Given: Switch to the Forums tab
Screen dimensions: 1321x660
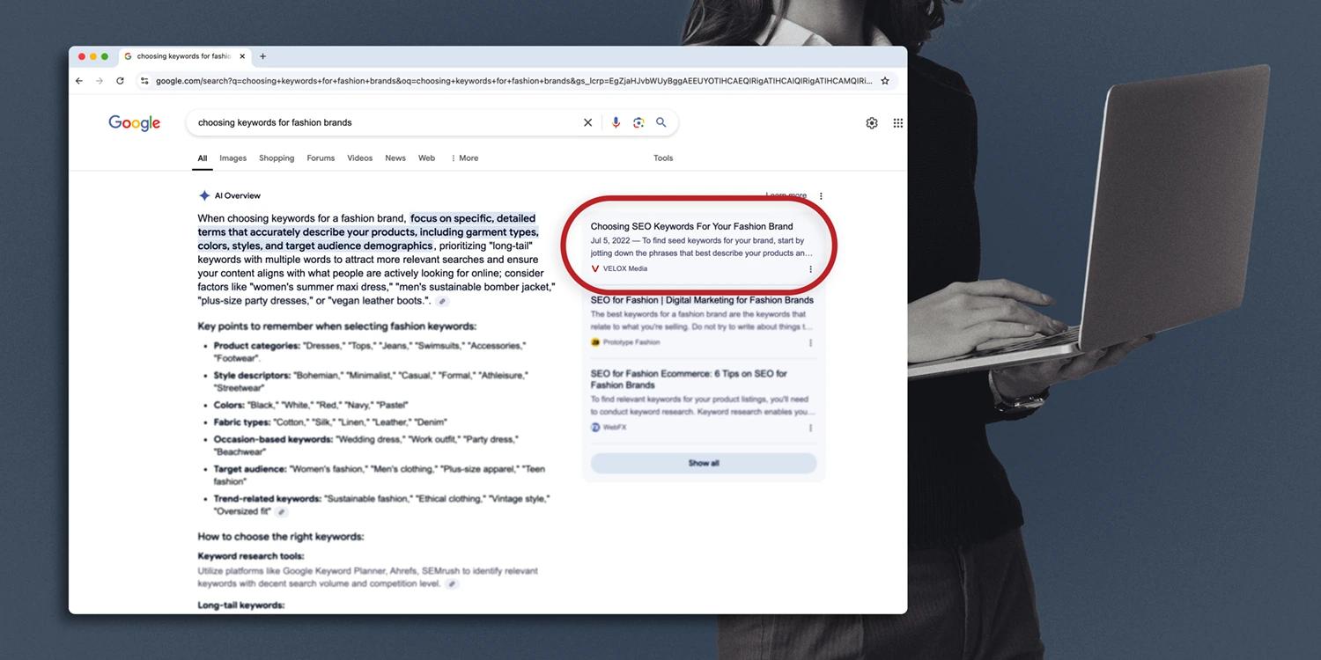Looking at the screenshot, I should pyautogui.click(x=321, y=158).
